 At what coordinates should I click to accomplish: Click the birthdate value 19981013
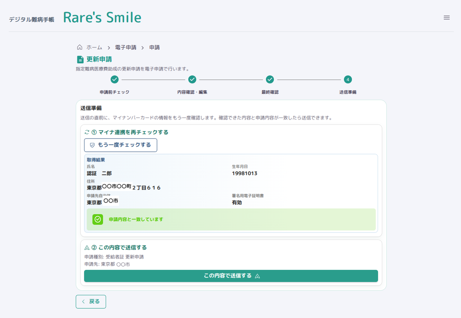tap(245, 173)
